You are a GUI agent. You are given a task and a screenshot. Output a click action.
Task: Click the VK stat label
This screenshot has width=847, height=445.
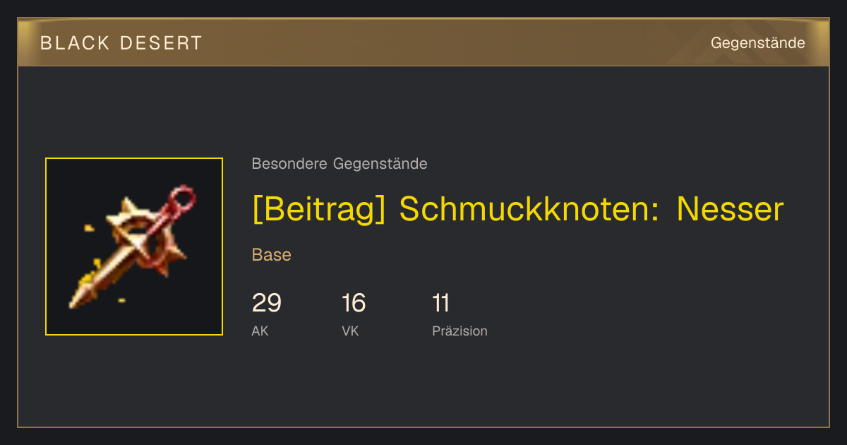pos(350,331)
